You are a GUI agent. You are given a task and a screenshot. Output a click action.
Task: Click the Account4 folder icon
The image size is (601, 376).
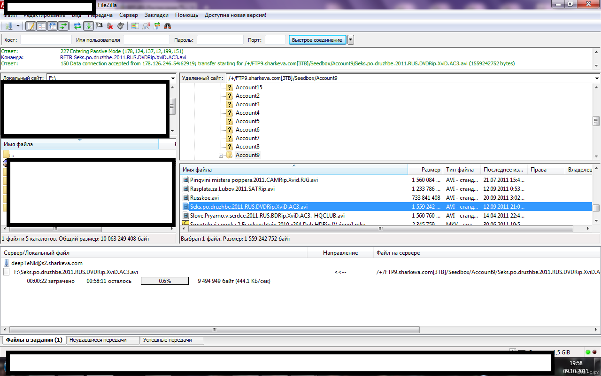click(230, 113)
